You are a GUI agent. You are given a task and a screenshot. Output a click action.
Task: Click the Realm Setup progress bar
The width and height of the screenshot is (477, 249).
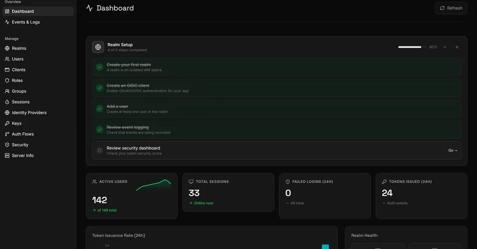coord(412,47)
